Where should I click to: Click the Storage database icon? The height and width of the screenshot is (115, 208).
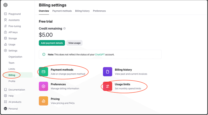[x=5, y=38]
